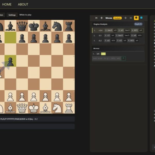155x155 pixels.
Task: Click the Add move input field
Action: (106, 58)
